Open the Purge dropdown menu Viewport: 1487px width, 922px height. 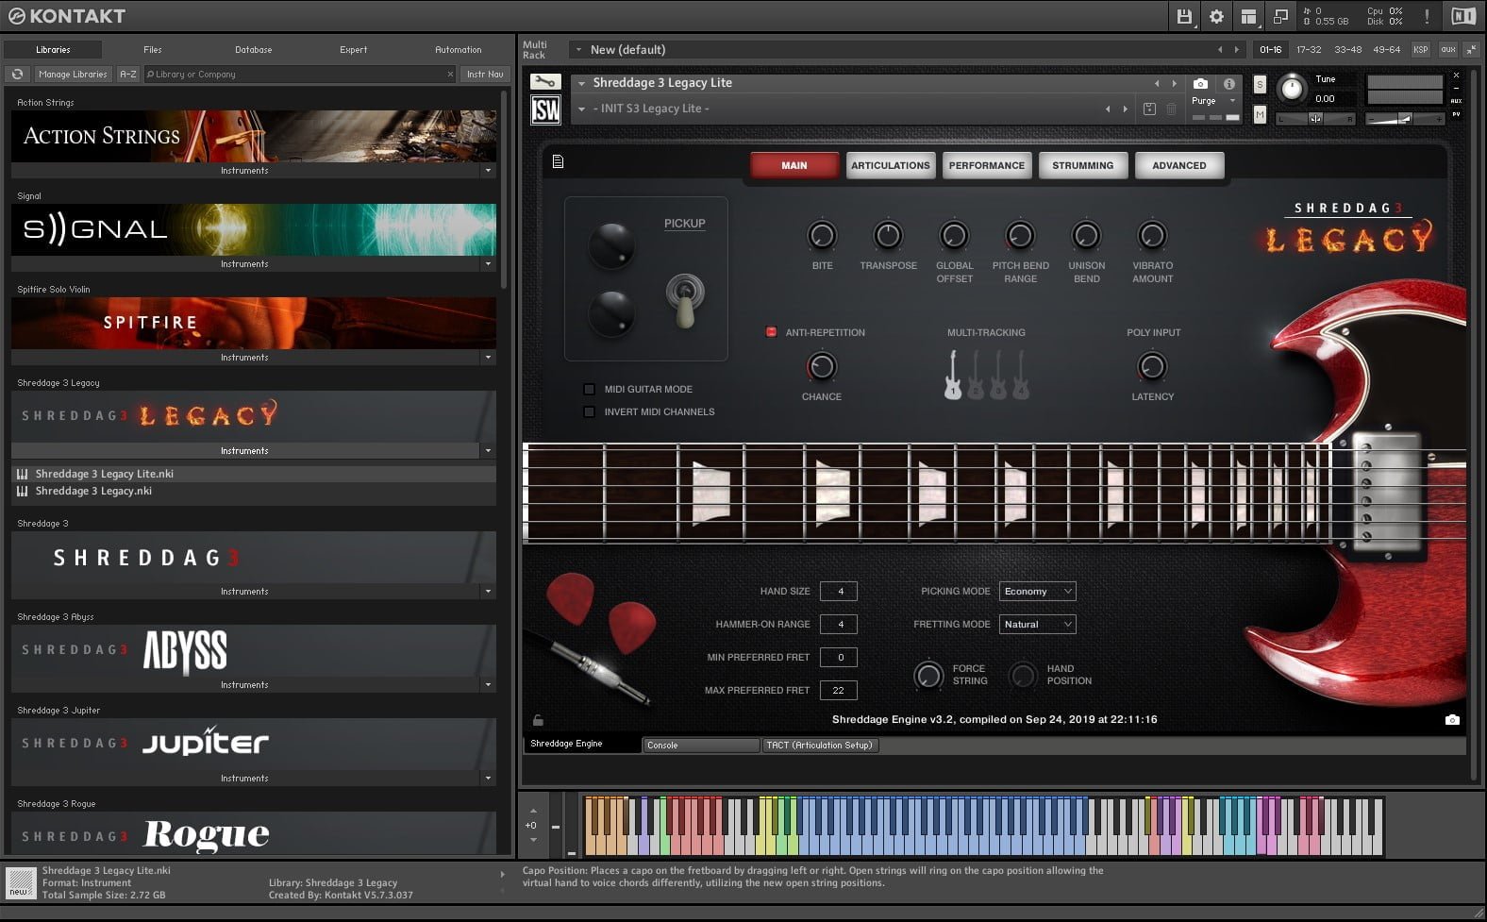(x=1213, y=101)
